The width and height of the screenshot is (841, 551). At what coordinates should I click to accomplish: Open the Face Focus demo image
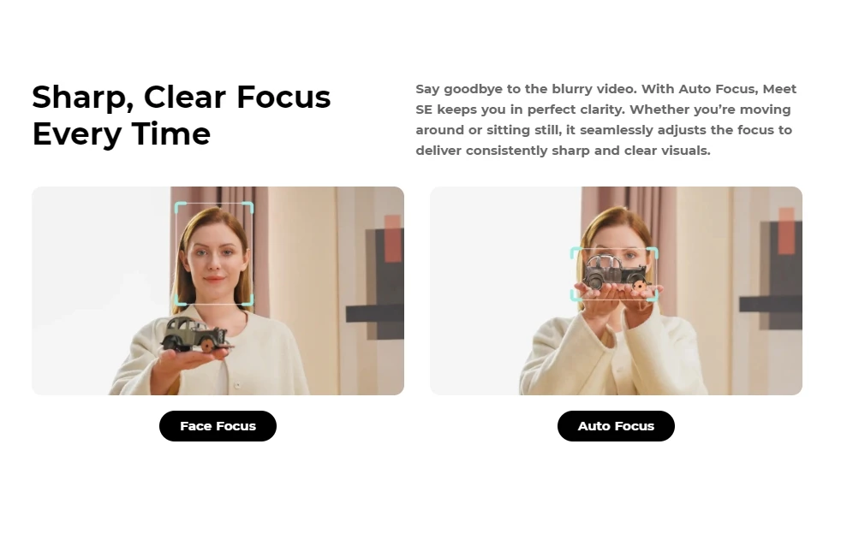pos(218,291)
